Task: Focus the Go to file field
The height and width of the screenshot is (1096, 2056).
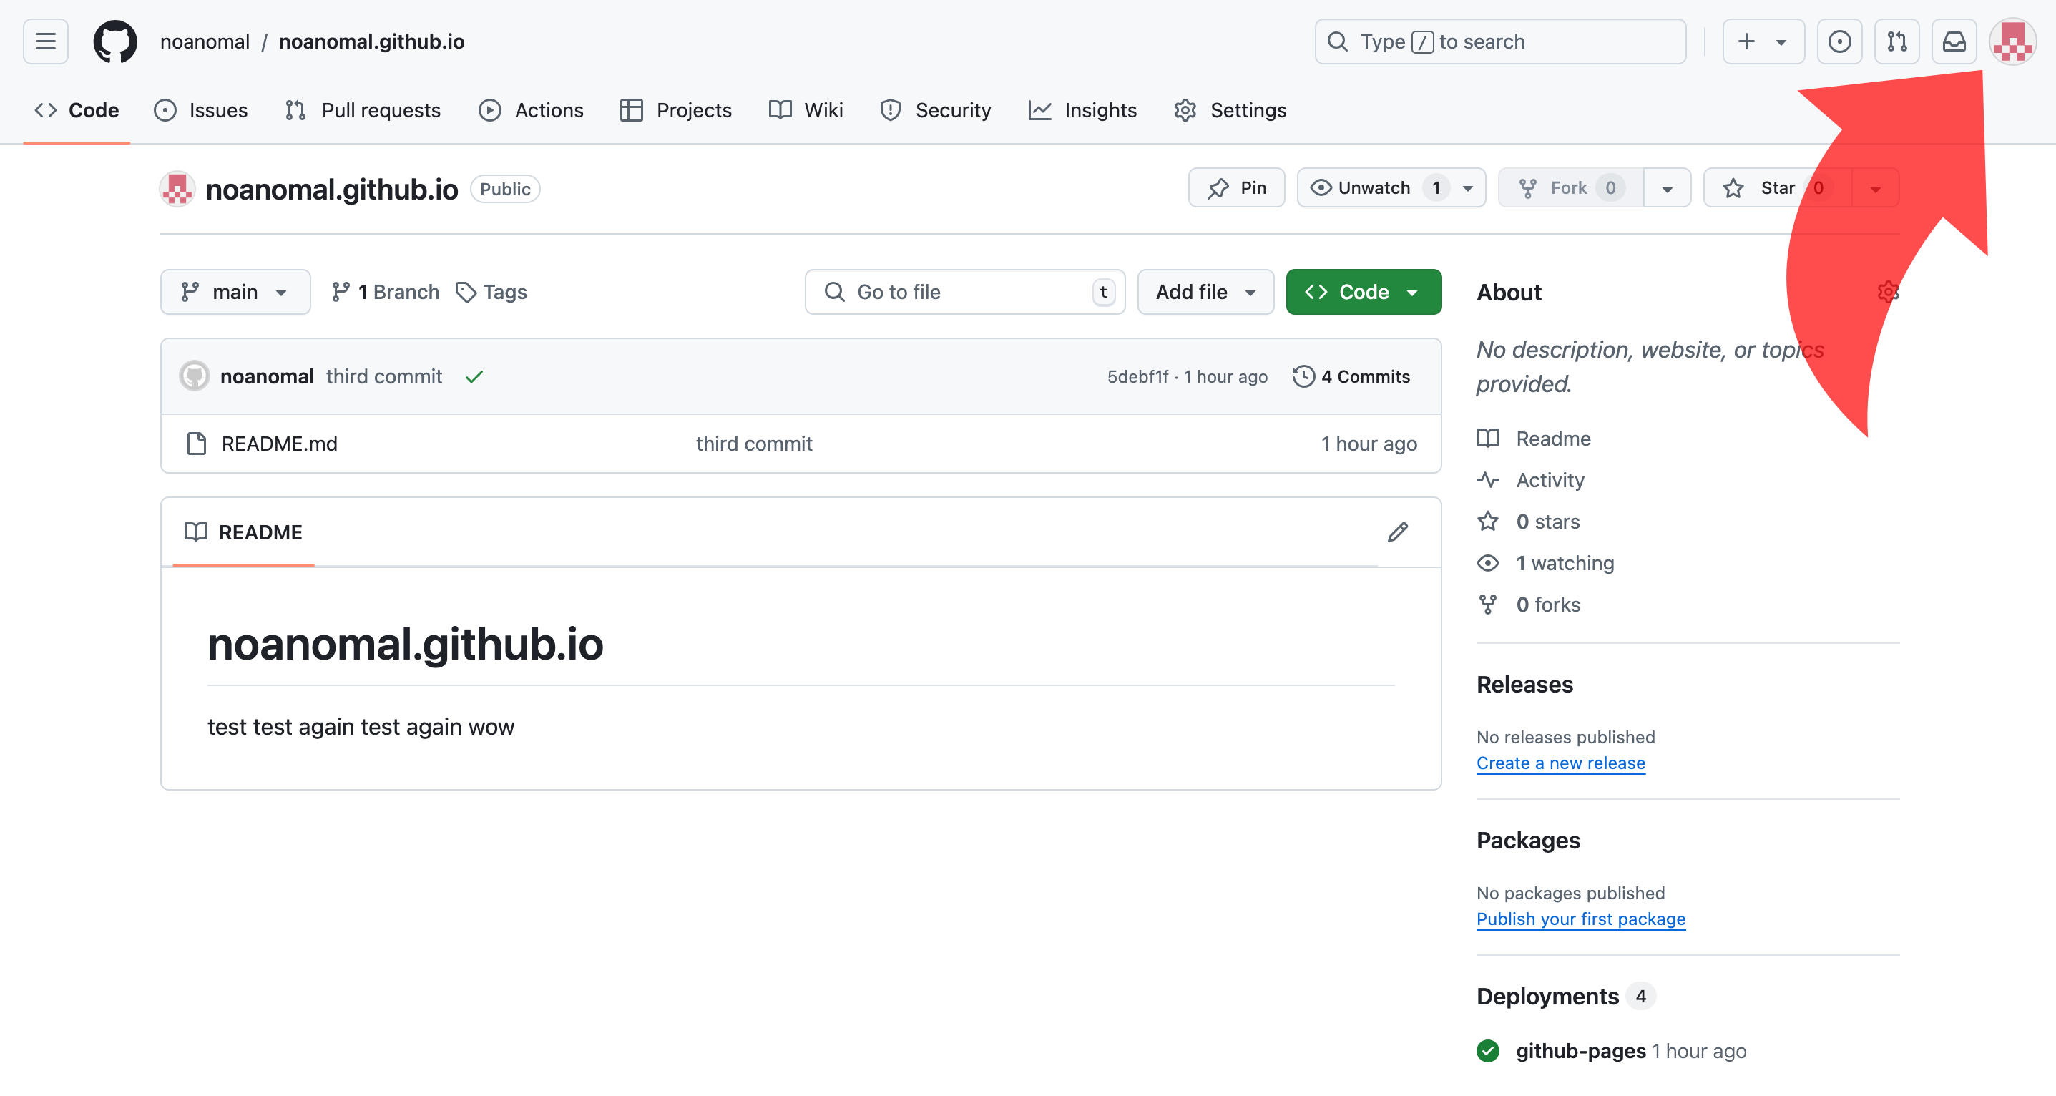Action: point(965,292)
